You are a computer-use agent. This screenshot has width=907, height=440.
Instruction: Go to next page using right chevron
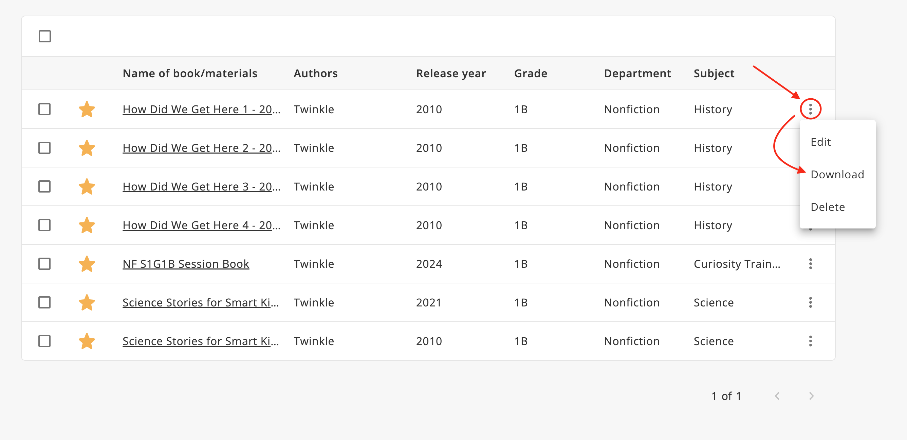[811, 396]
